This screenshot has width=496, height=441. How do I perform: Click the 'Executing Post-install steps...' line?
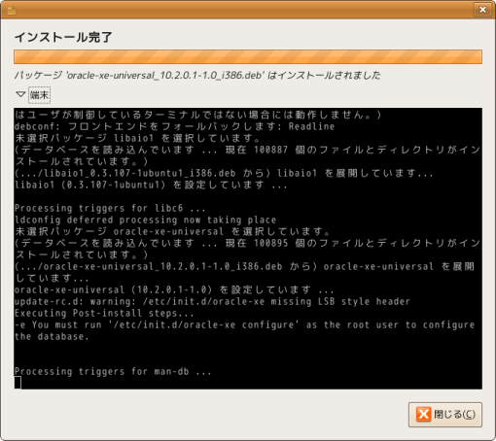[104, 313]
